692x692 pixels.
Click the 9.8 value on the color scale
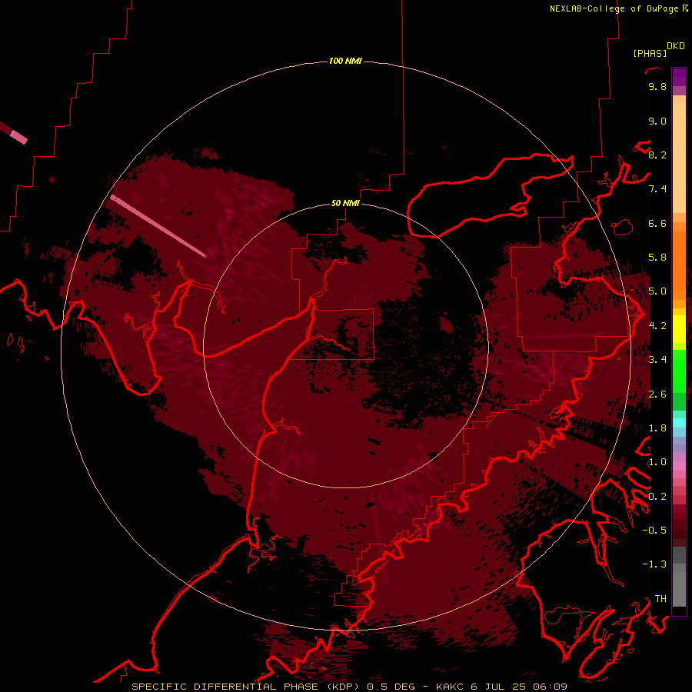(657, 86)
